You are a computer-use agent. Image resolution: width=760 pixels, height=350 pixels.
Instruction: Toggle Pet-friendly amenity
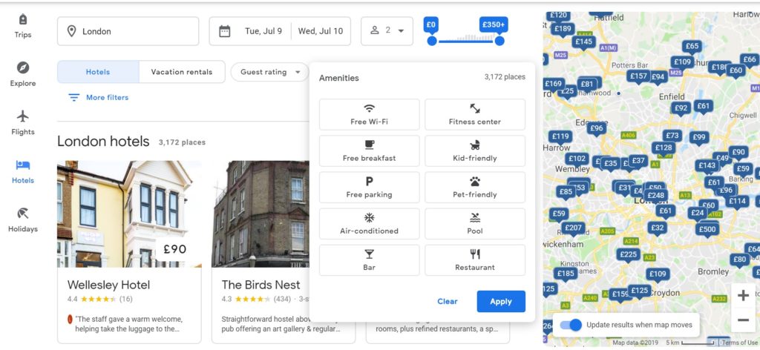tap(475, 188)
